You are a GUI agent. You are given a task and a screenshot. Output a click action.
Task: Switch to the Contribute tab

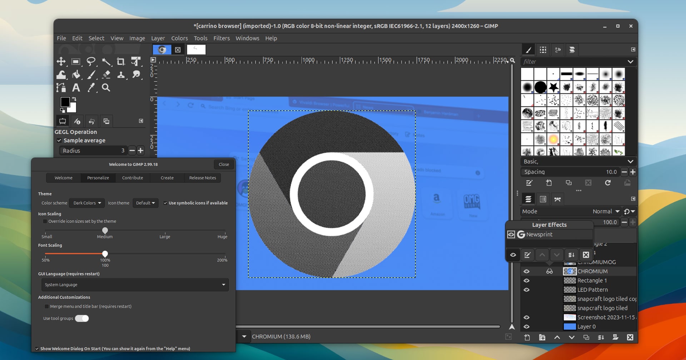click(133, 178)
